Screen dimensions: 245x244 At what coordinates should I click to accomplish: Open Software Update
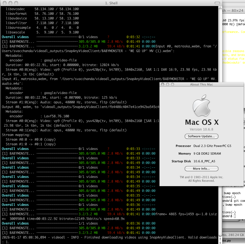pyautogui.click(x=201, y=136)
